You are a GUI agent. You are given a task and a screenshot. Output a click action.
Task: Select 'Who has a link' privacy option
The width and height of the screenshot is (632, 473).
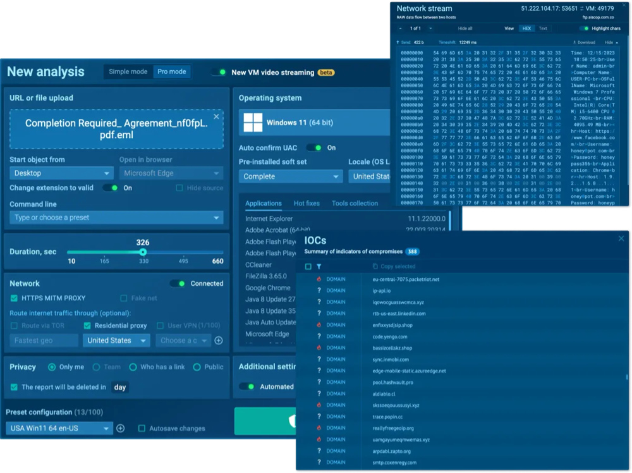point(133,367)
